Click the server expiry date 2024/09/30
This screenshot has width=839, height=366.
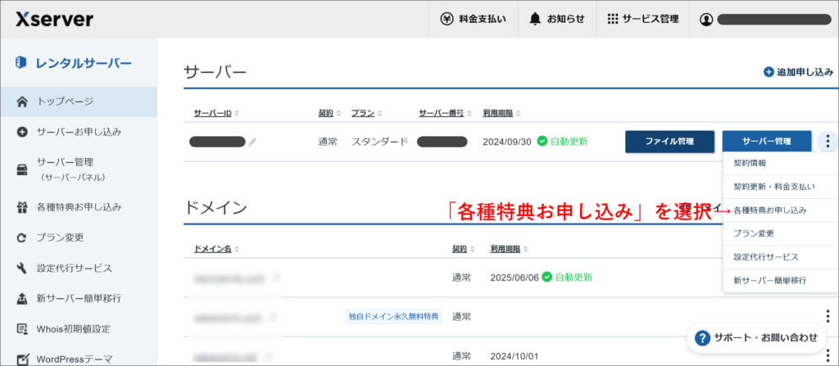tap(506, 142)
